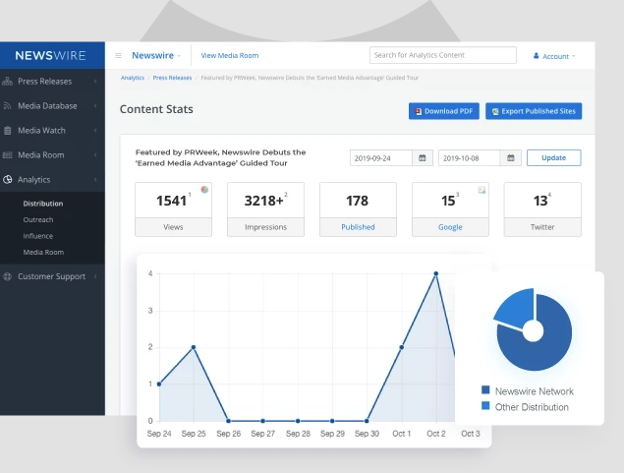Open Media Room in the main sidebar
This screenshot has width=624, height=473.
52,155
